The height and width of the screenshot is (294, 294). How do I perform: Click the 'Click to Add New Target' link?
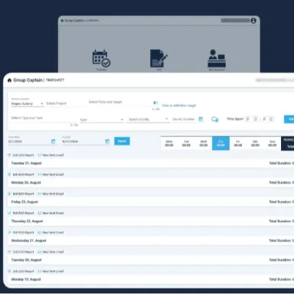179,106
